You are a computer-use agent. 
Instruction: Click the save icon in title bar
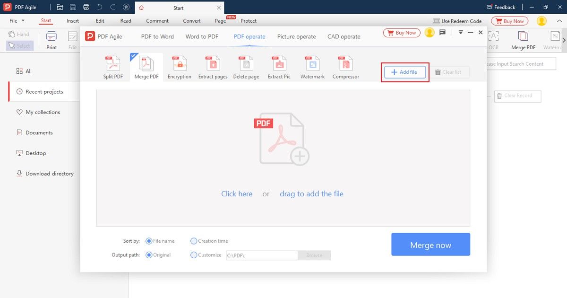click(x=73, y=7)
